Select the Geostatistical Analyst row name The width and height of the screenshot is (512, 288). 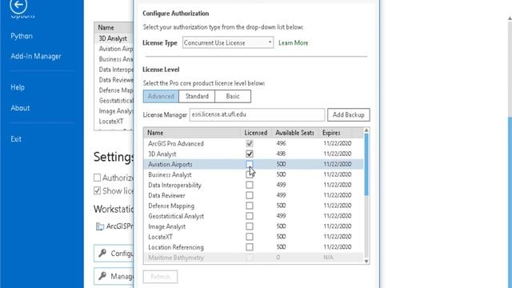[x=176, y=216]
